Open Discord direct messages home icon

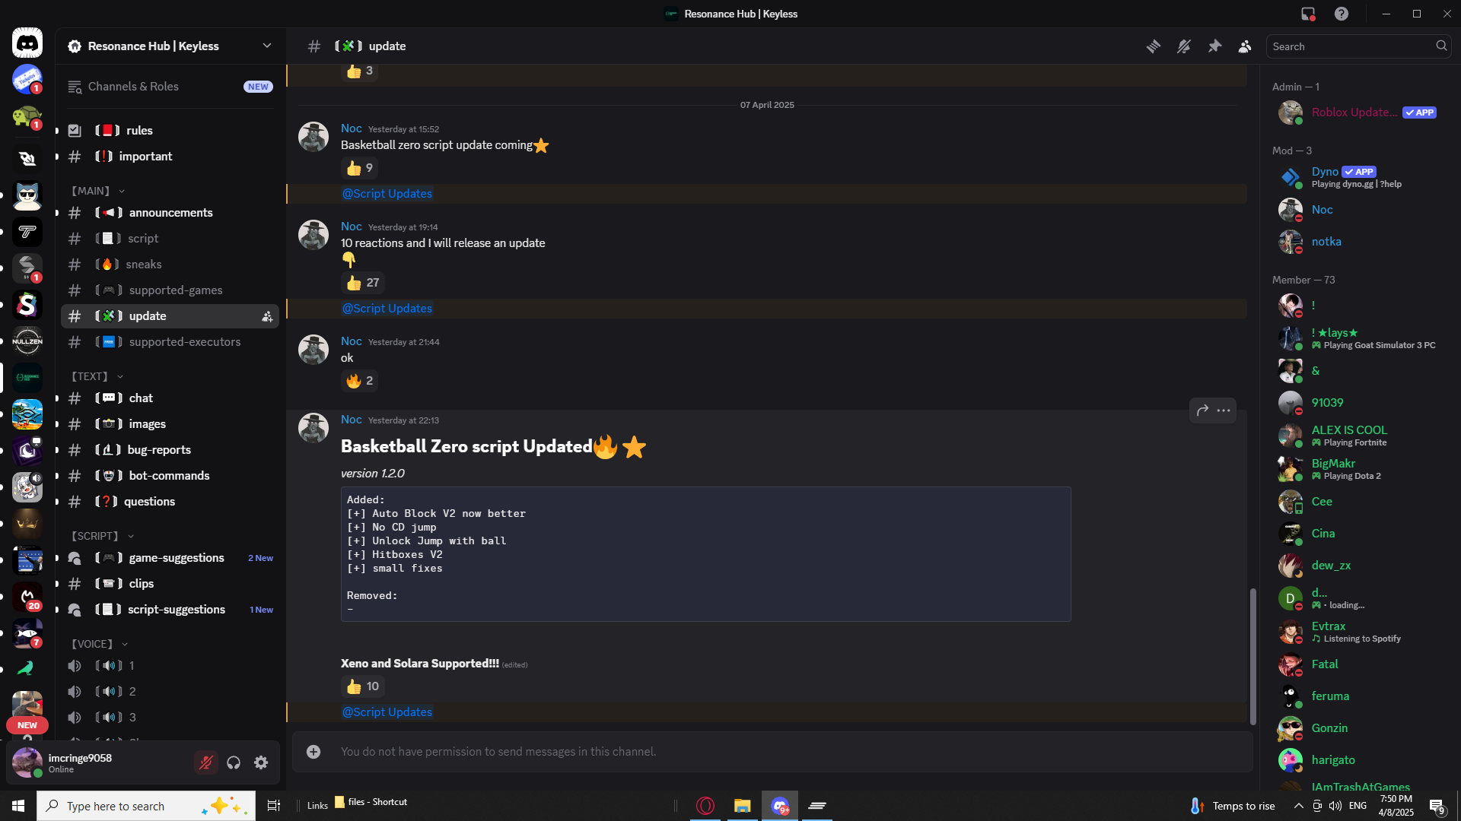tap(27, 43)
